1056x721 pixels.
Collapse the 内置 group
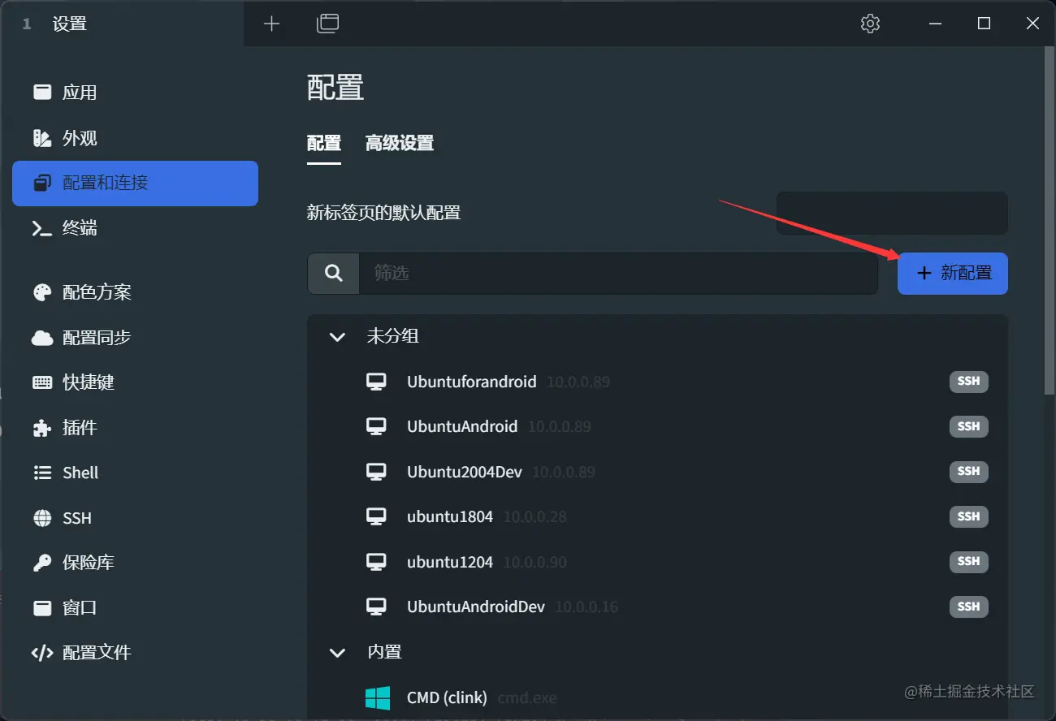pos(337,652)
